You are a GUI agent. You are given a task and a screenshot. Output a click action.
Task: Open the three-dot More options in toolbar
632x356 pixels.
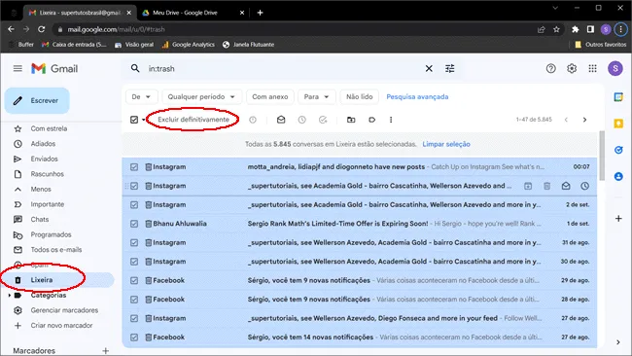pyautogui.click(x=391, y=120)
